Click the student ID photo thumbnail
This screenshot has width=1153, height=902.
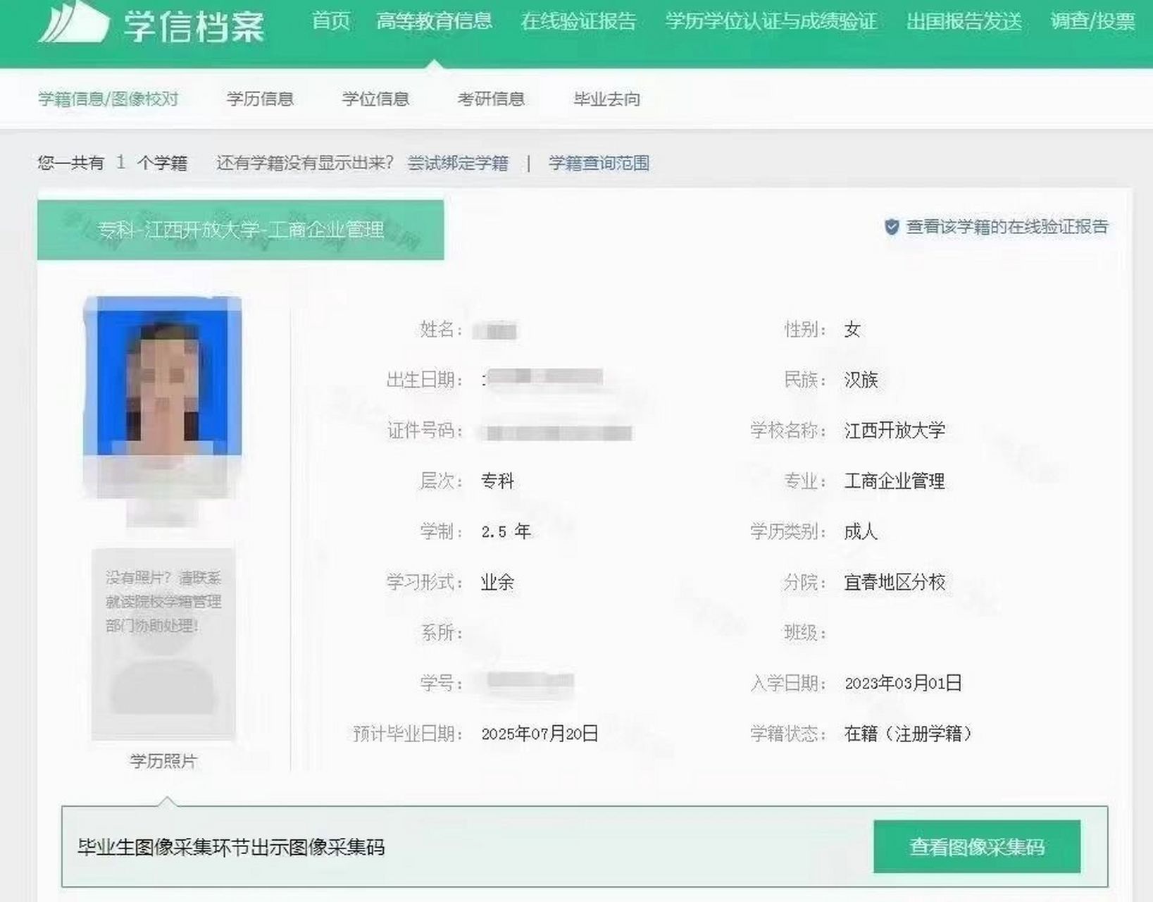166,377
